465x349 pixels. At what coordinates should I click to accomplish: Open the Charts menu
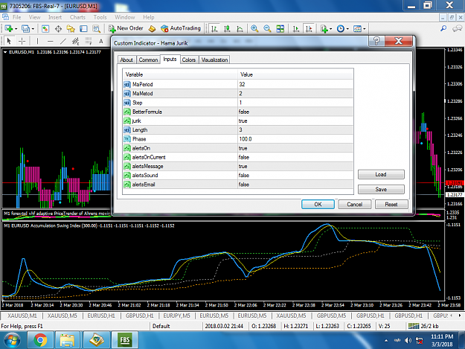[x=77, y=17]
